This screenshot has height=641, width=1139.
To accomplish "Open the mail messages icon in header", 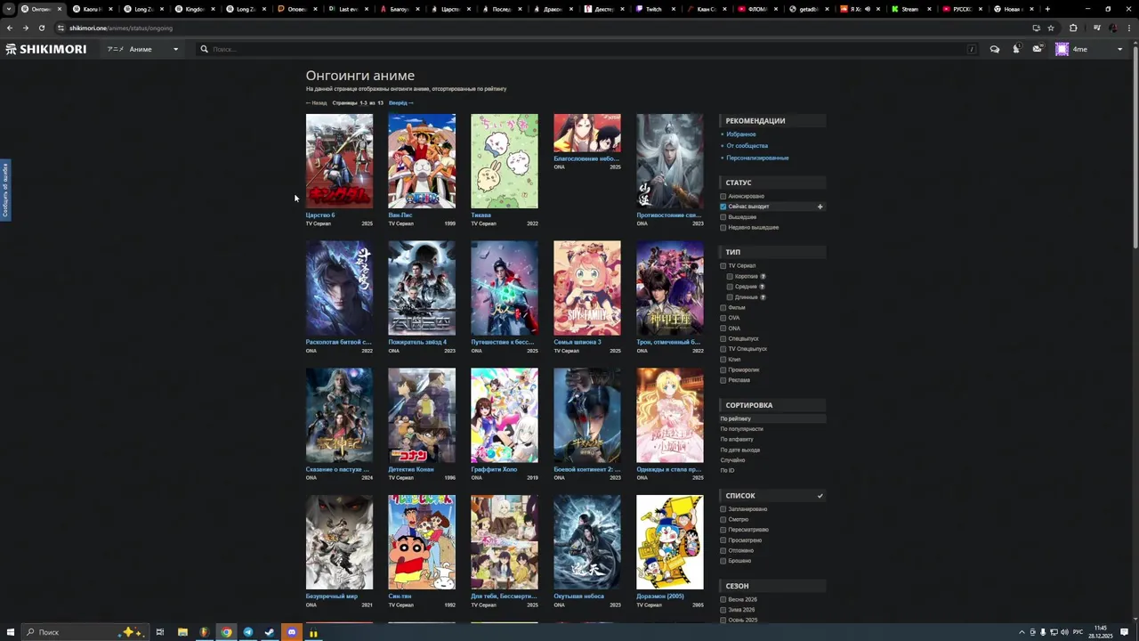I will click(x=1038, y=49).
